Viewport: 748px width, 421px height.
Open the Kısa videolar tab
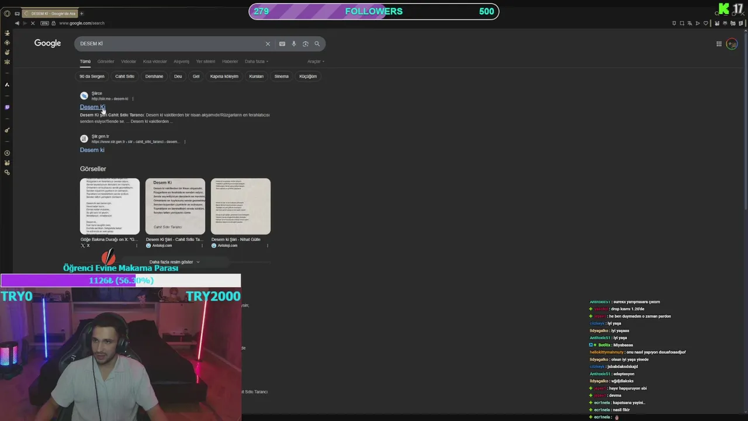pyautogui.click(x=155, y=61)
